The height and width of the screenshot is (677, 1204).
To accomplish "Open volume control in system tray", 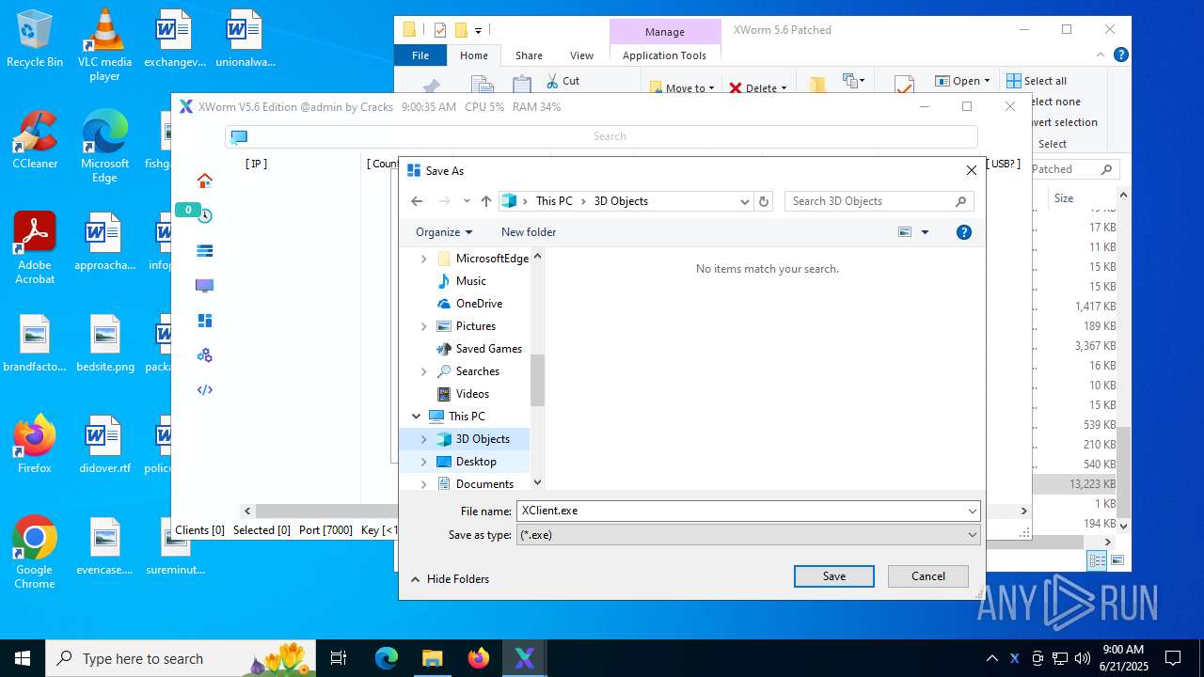I will click(x=1083, y=658).
